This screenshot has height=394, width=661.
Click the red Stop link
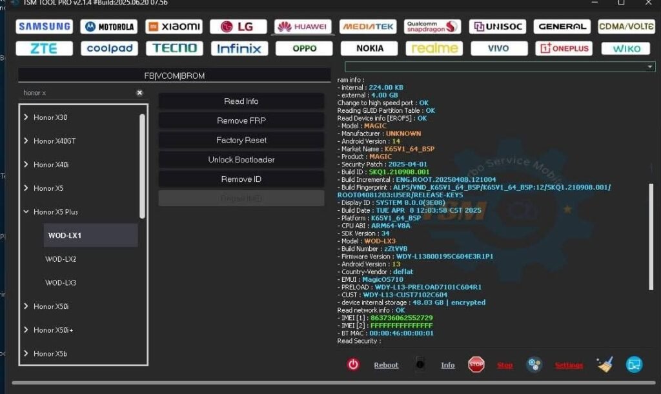[505, 365]
